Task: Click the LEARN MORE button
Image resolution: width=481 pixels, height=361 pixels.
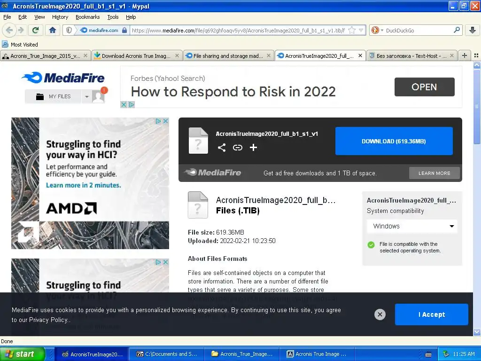Action: [434, 173]
